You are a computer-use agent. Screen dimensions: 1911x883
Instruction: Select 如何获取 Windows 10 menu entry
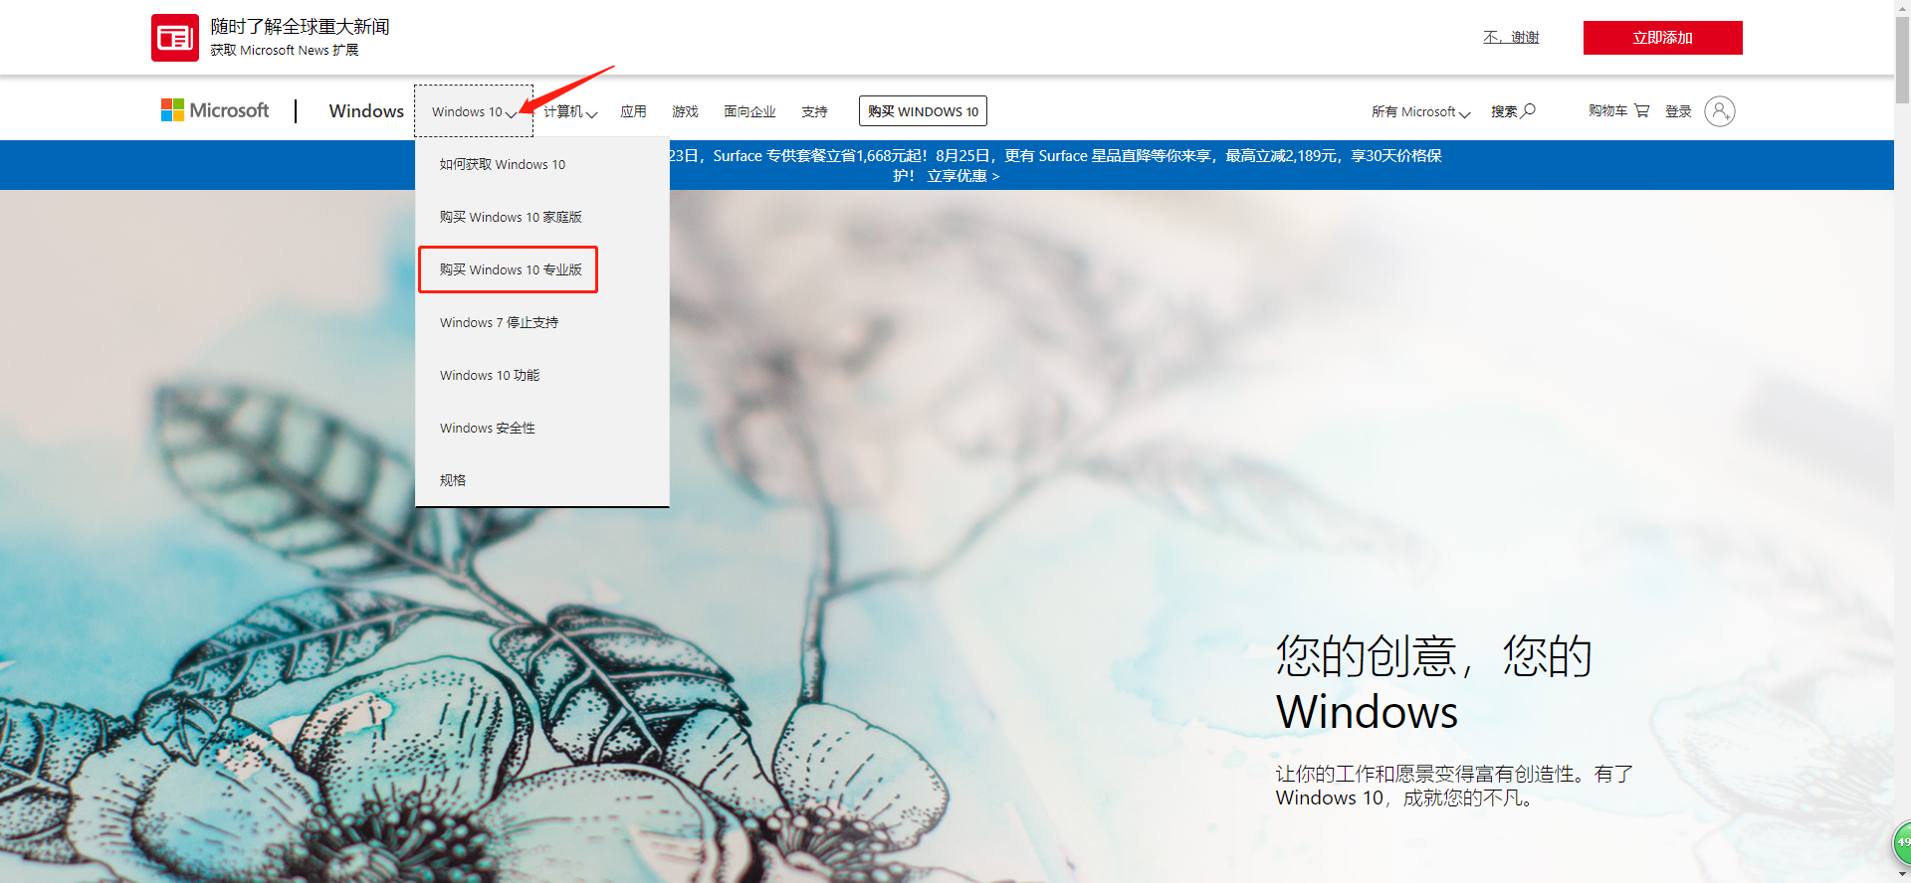(x=503, y=164)
